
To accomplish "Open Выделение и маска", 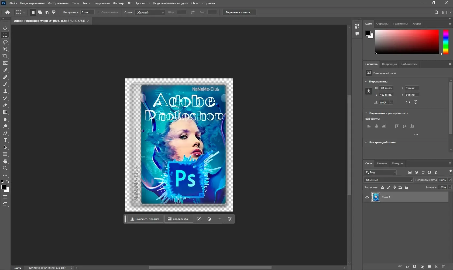I will click(x=239, y=12).
